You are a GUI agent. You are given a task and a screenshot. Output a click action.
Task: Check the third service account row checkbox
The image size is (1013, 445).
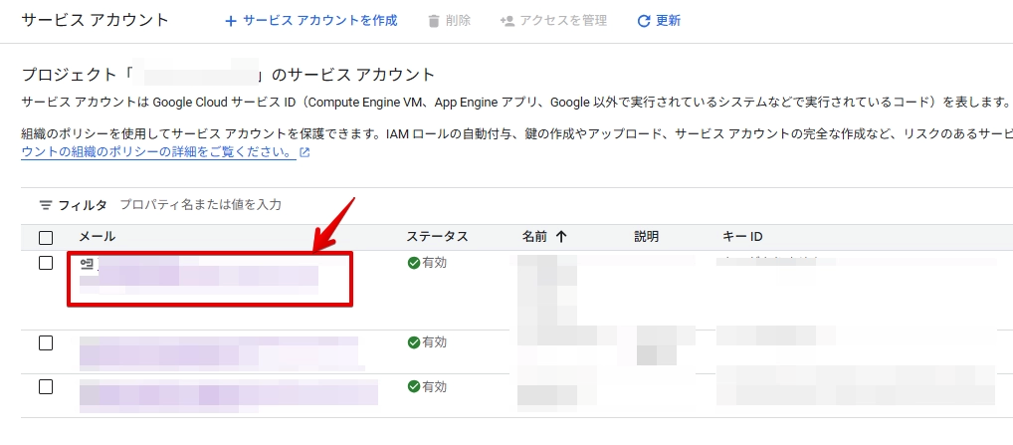click(46, 387)
